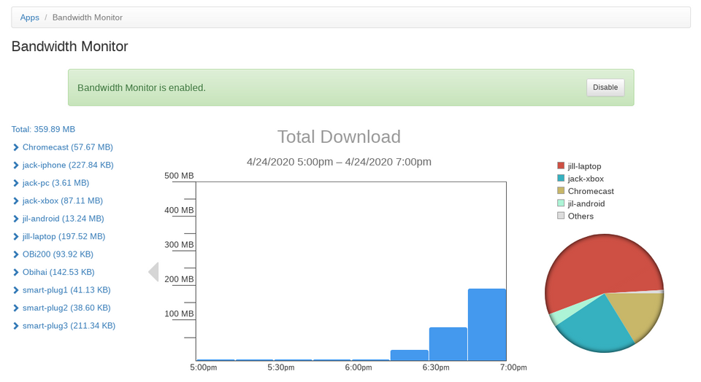Expand the jil-android chevron arrow

tap(15, 219)
